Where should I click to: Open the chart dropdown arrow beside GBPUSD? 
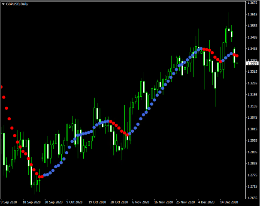tap(3, 3)
